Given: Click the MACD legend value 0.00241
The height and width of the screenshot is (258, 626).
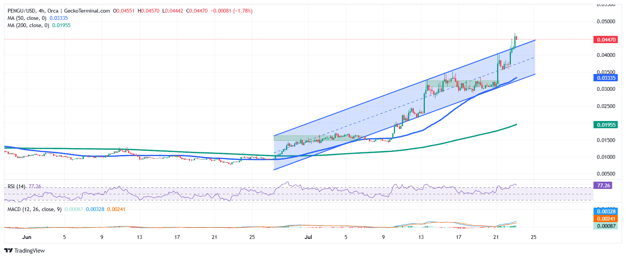Looking at the screenshot, I should coord(116,210).
